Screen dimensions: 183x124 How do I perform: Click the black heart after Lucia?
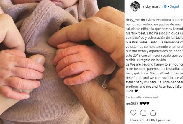pos(136,91)
